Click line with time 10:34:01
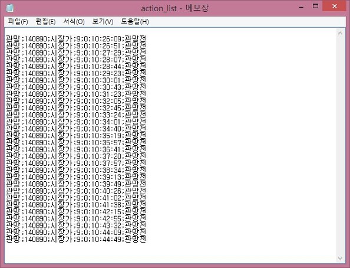This screenshot has width=350, height=268. tap(76, 122)
